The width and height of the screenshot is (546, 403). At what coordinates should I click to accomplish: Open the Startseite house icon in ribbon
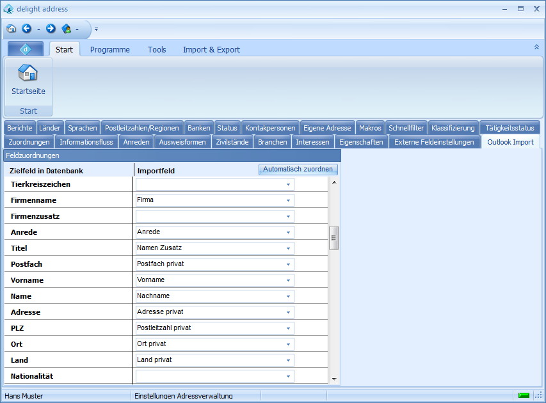point(28,74)
